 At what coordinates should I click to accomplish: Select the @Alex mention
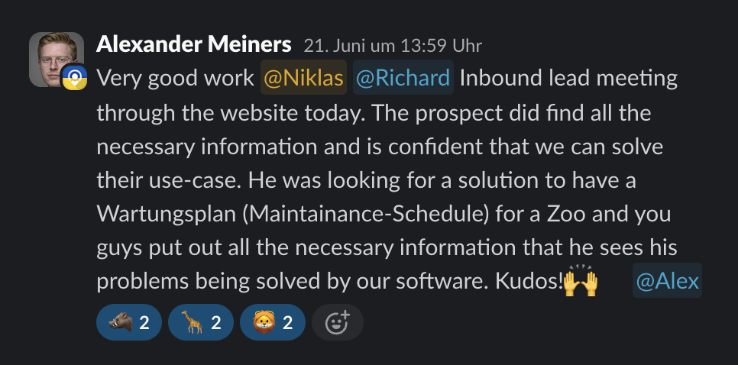[x=667, y=281]
